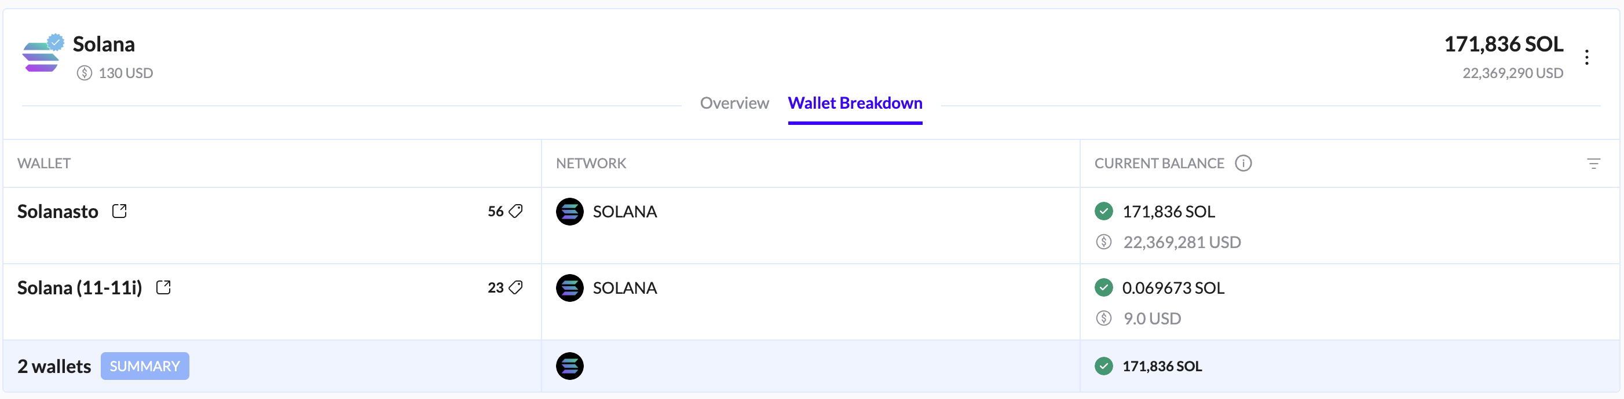
Task: Select the Wallet Breakdown tab
Action: [855, 103]
